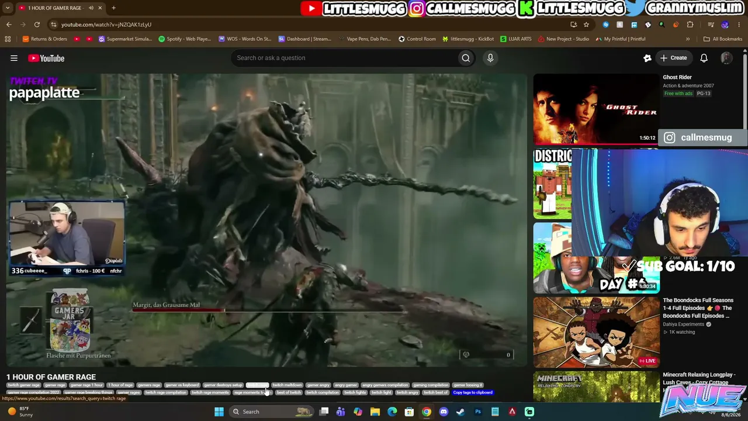Mute the tab using the tab audio icon
The height and width of the screenshot is (421, 748).
(91, 8)
